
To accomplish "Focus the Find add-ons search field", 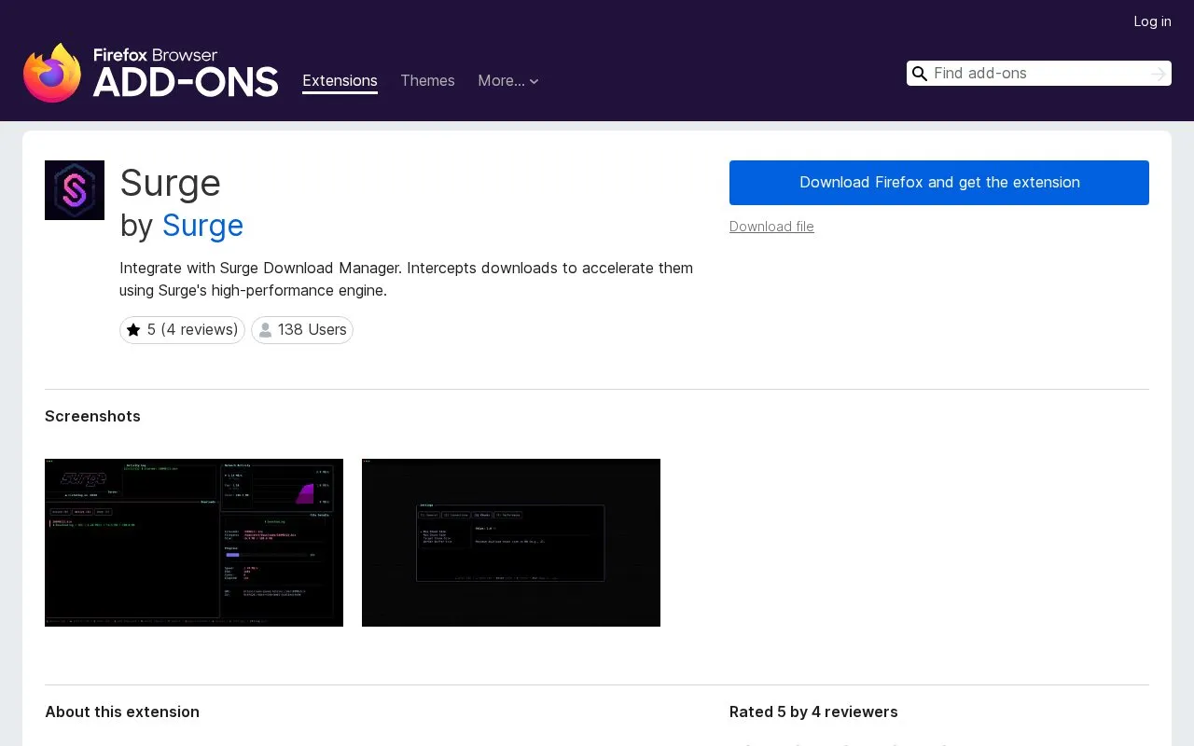I will point(1039,74).
